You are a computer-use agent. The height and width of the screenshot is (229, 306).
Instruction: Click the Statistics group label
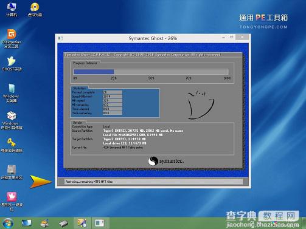coord(79,89)
